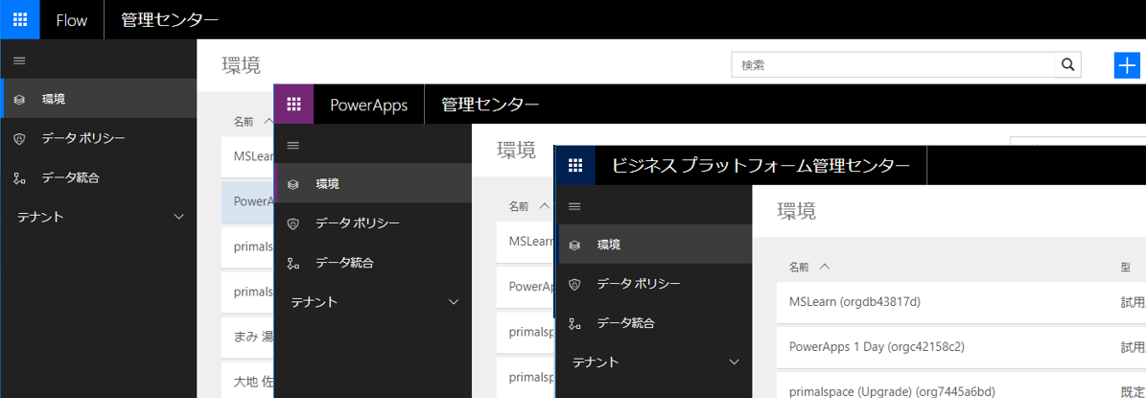Click ビジネス プラットフォーム管理センター title
The width and height of the screenshot is (1146, 398).
(760, 166)
